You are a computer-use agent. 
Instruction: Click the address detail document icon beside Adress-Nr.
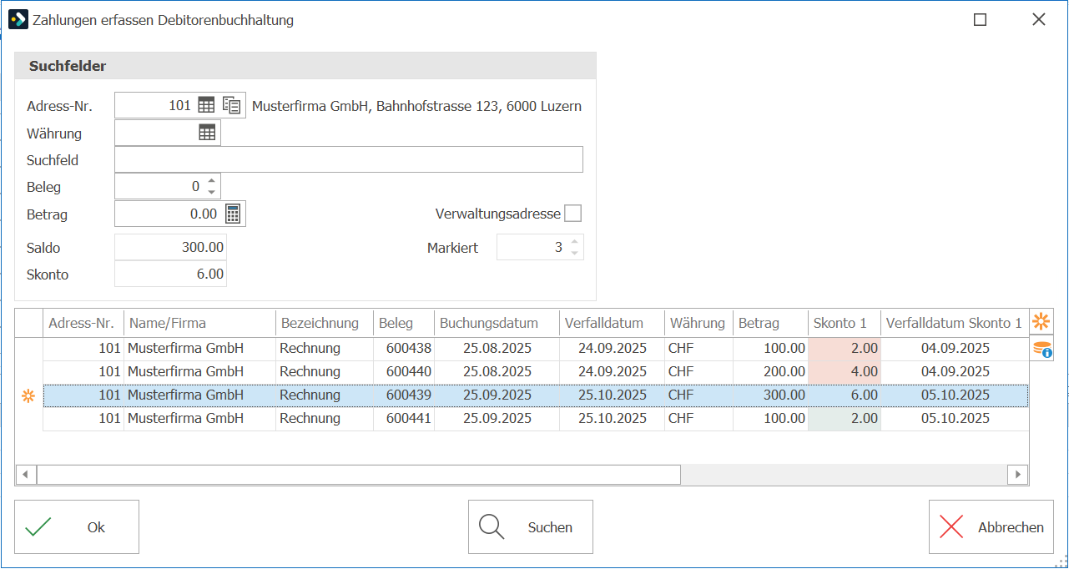click(x=232, y=106)
